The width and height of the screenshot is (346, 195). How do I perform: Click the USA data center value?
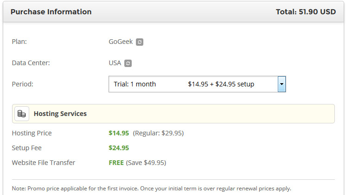[115, 63]
